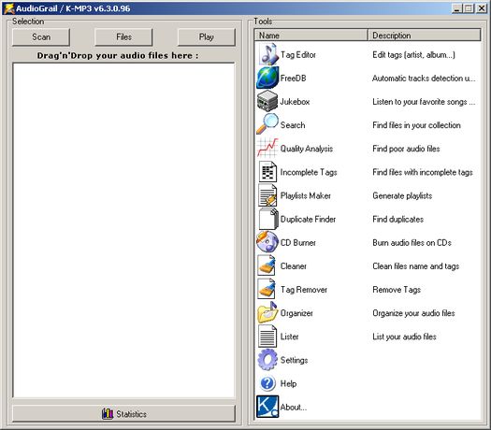The width and height of the screenshot is (491, 430).
Task: Click the Scan button
Action: pyautogui.click(x=41, y=37)
